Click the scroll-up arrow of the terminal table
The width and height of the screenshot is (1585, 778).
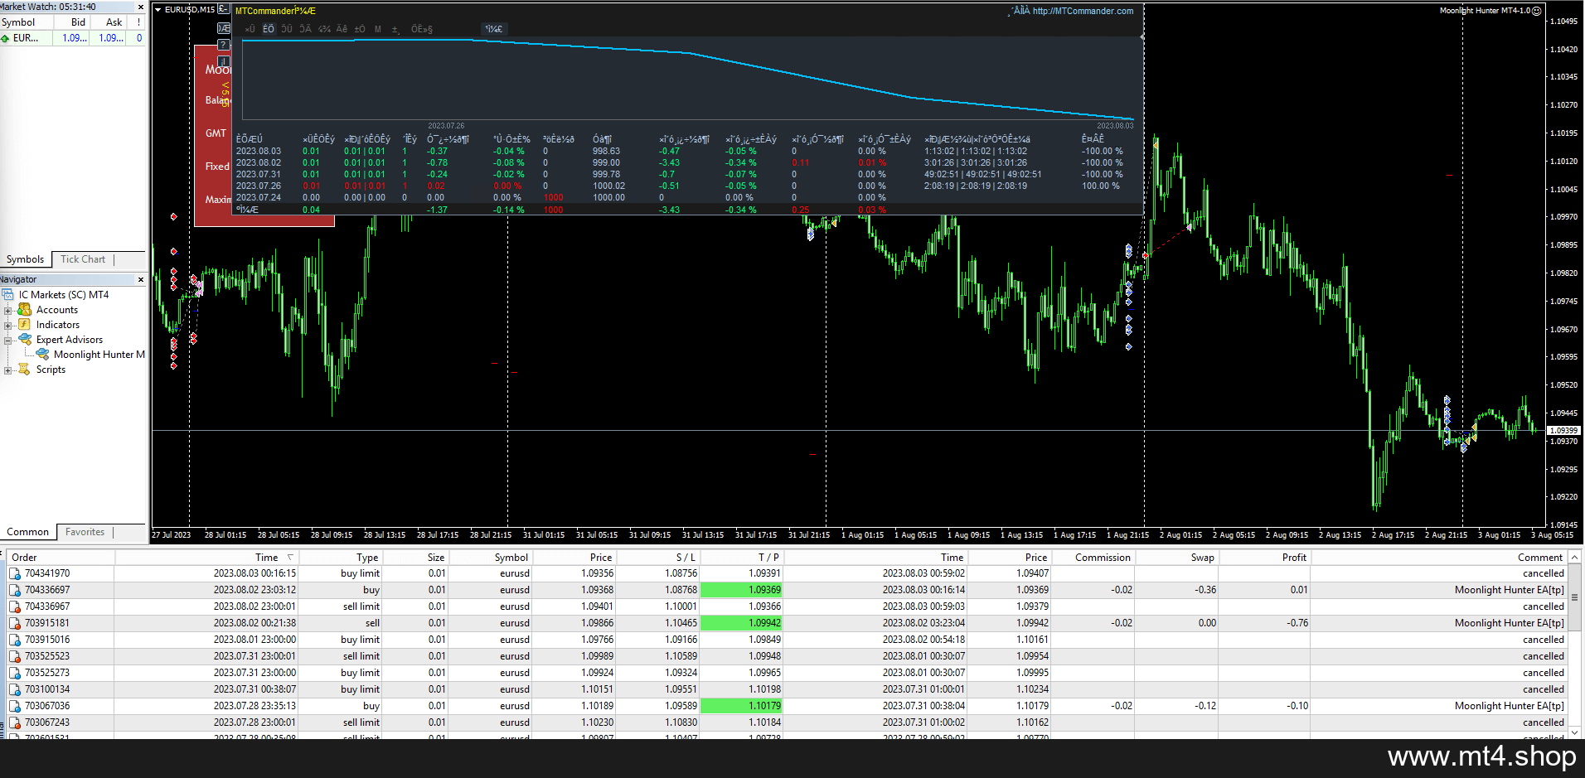point(1575,558)
